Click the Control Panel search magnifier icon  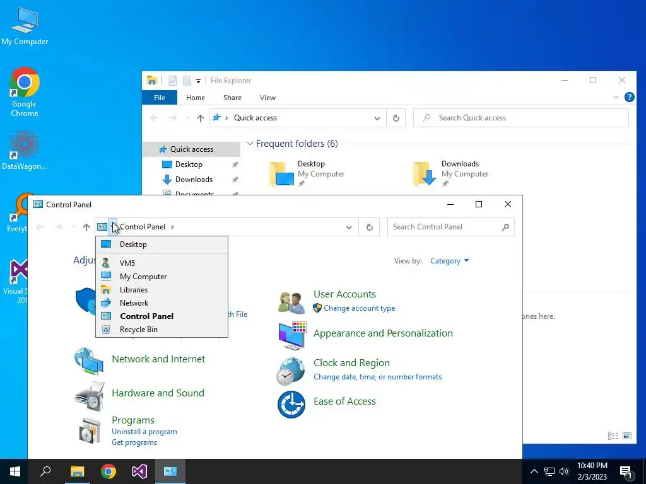[505, 227]
